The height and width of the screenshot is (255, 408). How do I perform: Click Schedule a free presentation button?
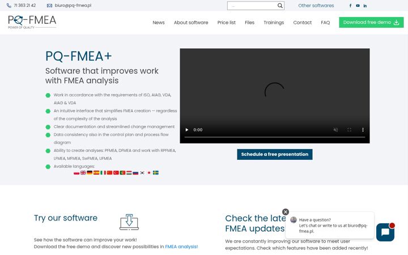point(274,154)
